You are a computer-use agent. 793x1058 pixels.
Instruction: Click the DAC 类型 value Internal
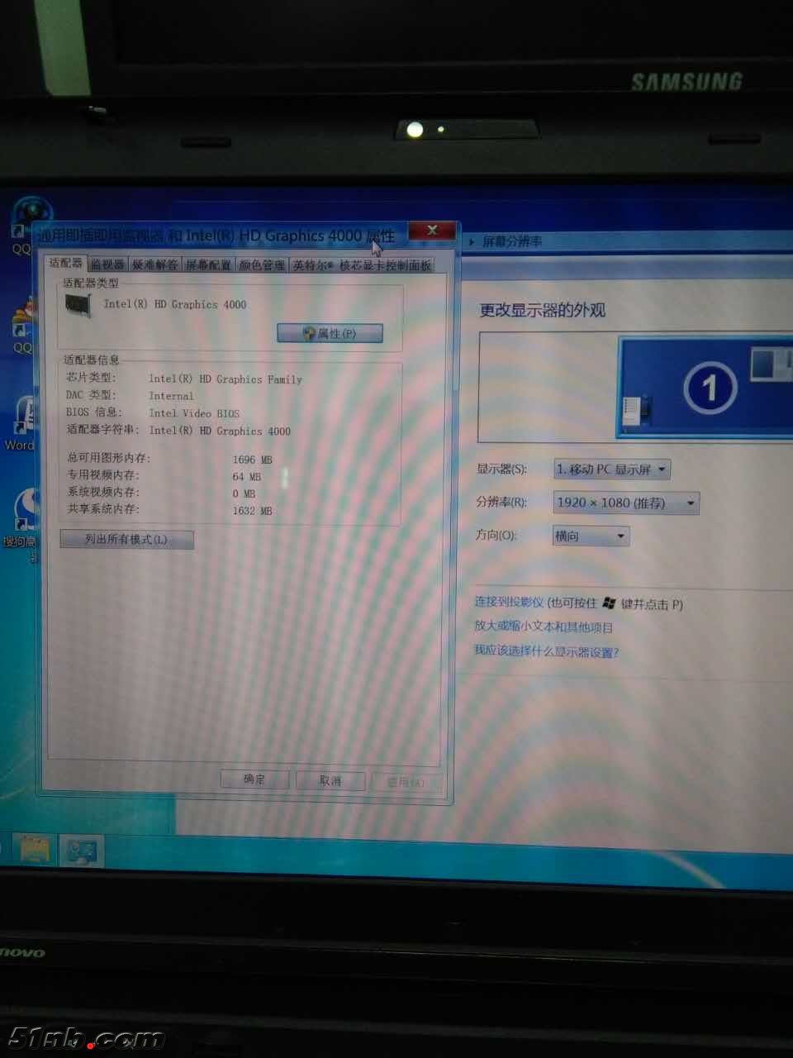pyautogui.click(x=171, y=396)
